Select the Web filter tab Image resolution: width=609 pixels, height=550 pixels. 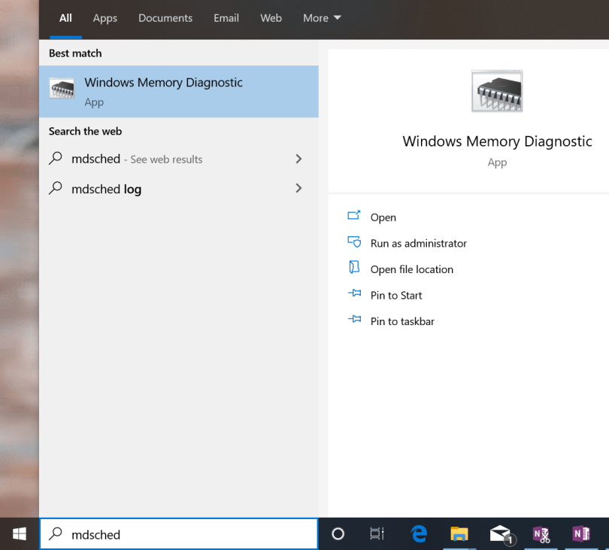271,18
